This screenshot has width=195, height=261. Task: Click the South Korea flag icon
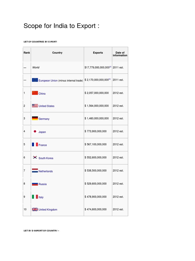point(35,158)
